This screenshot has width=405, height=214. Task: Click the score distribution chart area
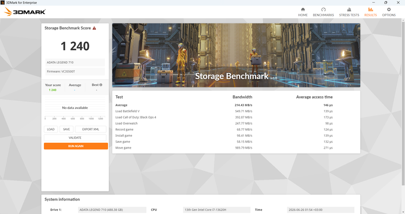pos(75,108)
